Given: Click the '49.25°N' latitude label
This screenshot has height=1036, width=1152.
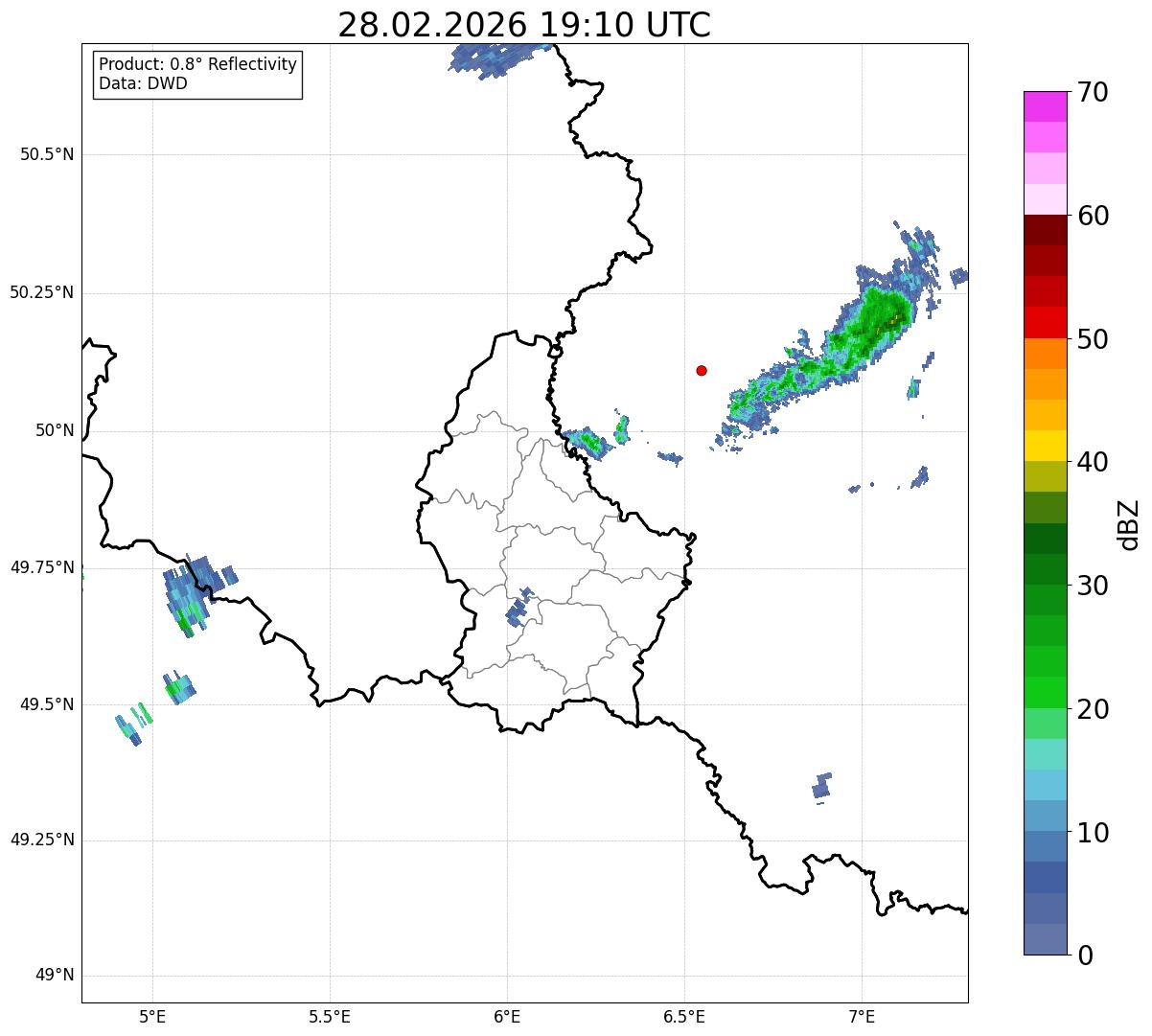Looking at the screenshot, I should pyautogui.click(x=42, y=840).
